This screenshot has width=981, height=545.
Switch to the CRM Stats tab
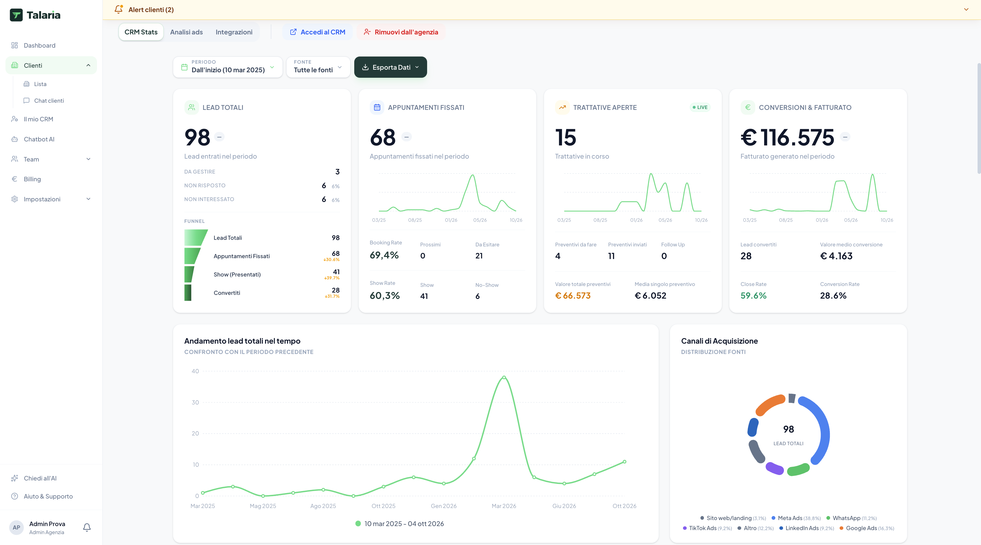point(141,32)
